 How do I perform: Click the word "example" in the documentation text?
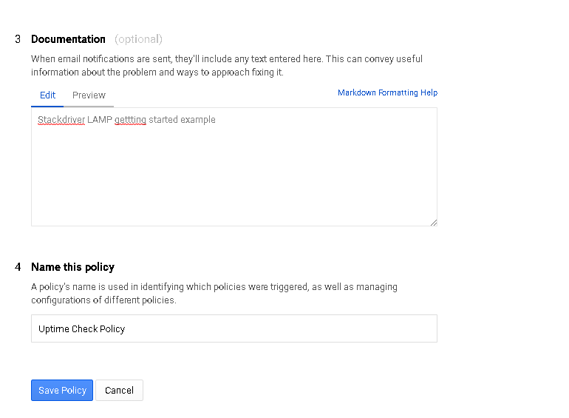tap(198, 120)
